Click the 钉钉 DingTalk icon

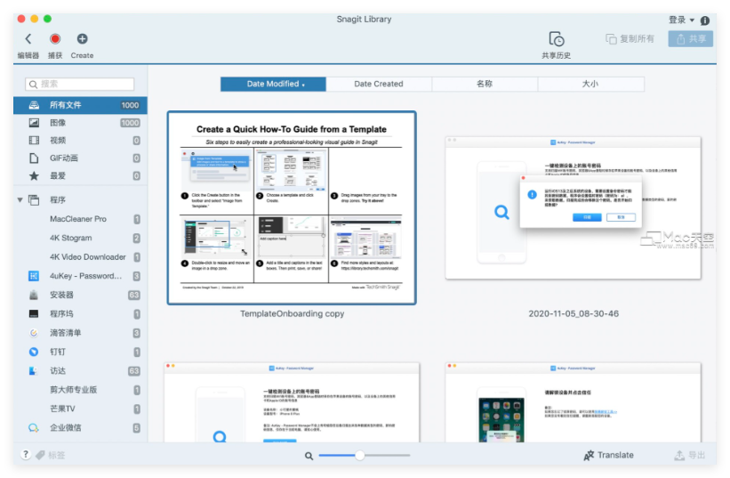point(34,352)
